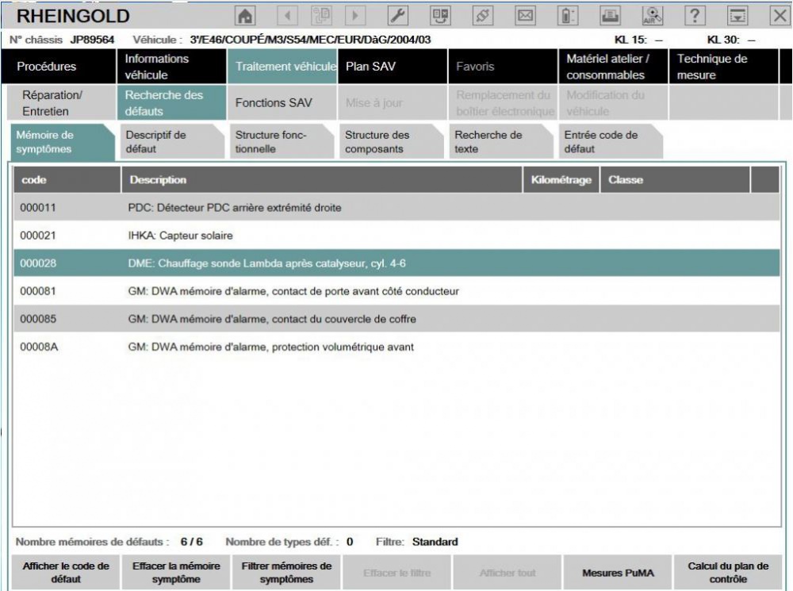Click Effacer la mémoire symptôme button

[x=176, y=572]
